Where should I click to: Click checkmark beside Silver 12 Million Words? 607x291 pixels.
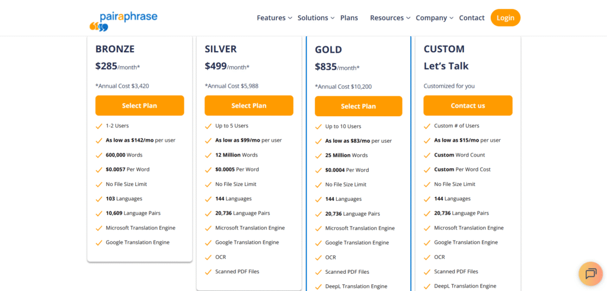tap(208, 155)
